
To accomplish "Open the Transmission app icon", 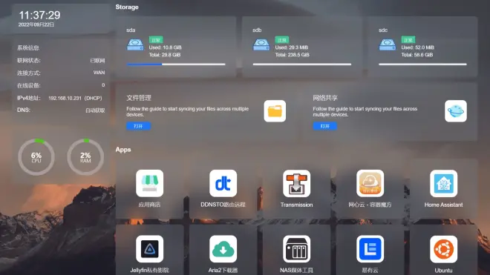I will coord(296,183).
